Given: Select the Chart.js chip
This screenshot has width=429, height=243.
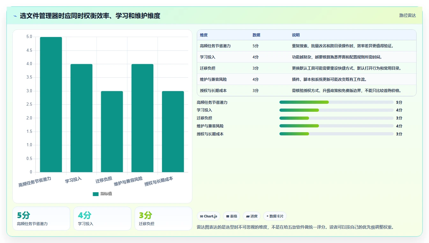Looking at the screenshot, I should pos(209,216).
